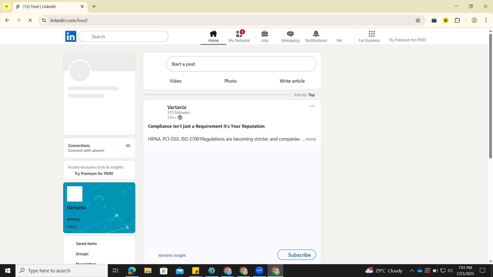Open File Explorer from taskbar
493x277 pixels.
pyautogui.click(x=148, y=271)
